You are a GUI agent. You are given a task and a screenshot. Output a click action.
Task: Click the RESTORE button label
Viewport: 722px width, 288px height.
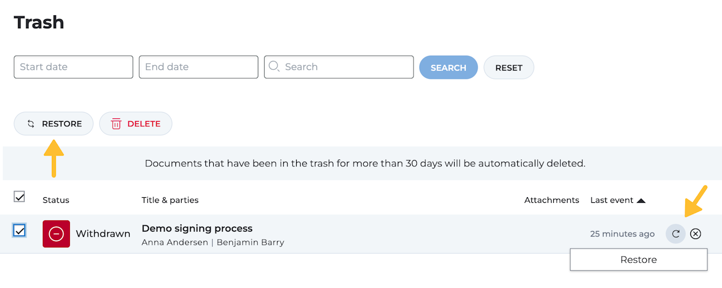(x=61, y=124)
